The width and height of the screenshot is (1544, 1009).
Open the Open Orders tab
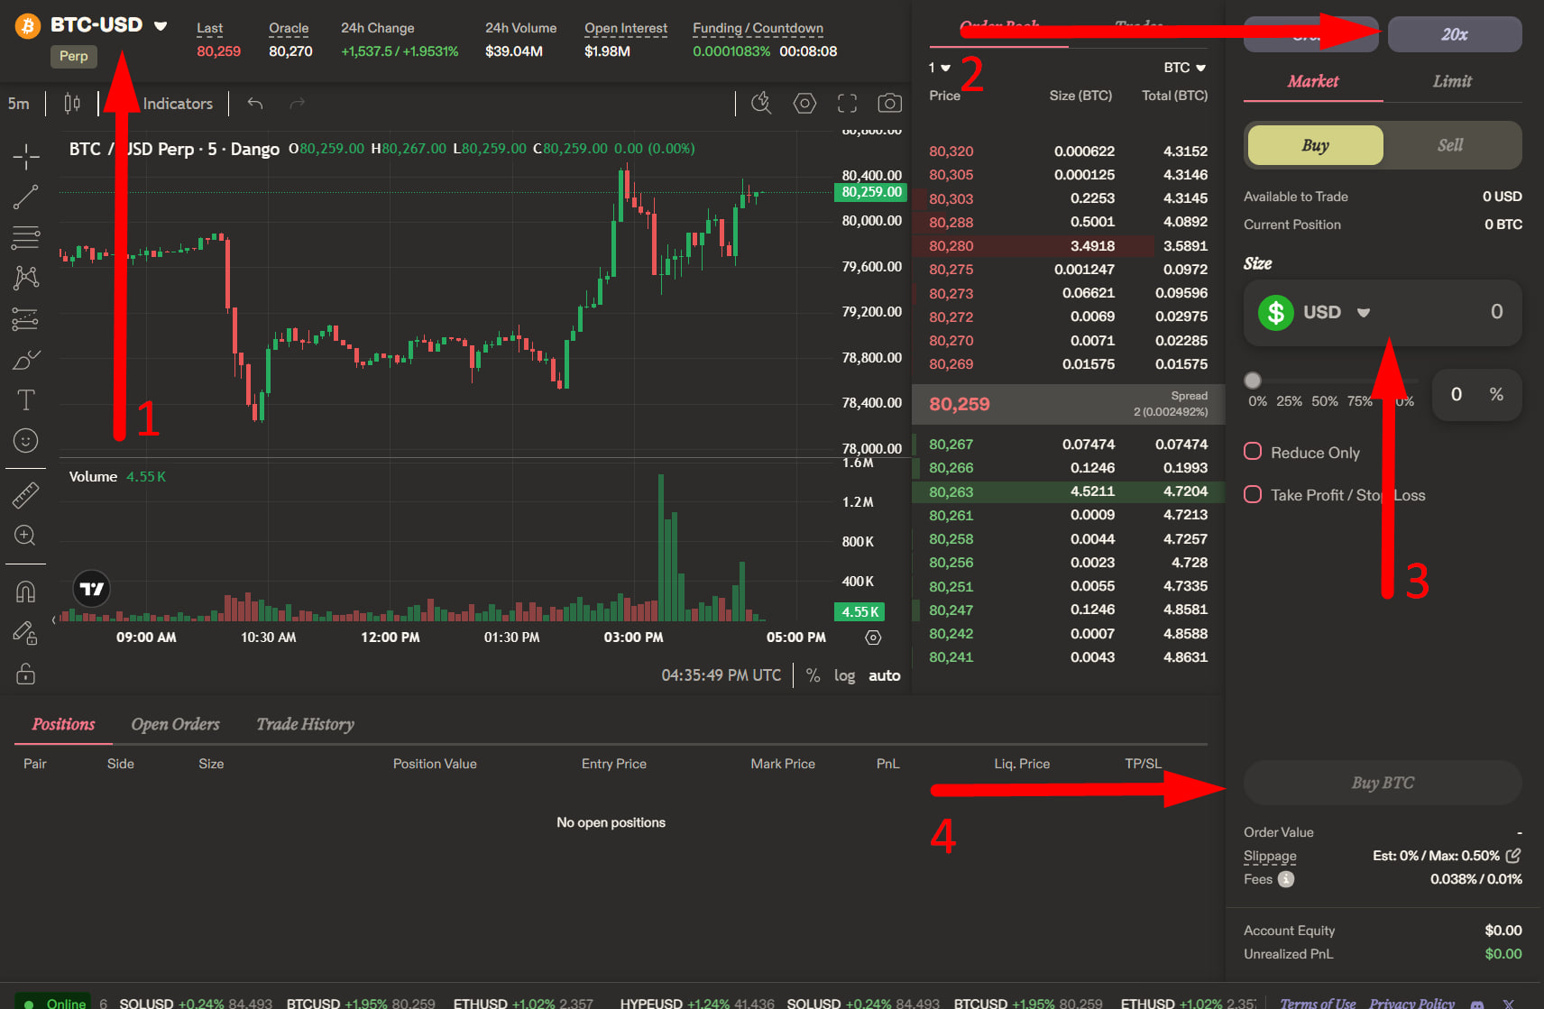click(175, 724)
